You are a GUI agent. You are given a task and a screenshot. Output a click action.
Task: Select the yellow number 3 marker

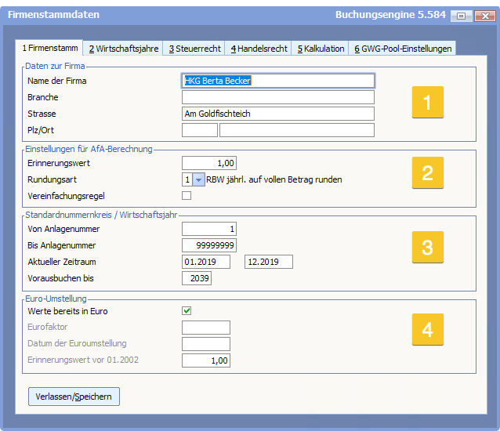(427, 247)
